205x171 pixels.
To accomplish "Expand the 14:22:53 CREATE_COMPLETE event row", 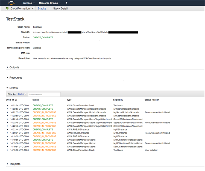I will pos(7,109).
